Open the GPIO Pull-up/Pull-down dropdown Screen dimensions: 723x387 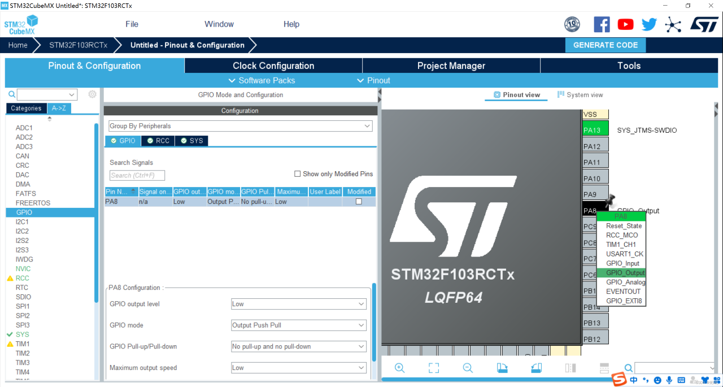coord(299,347)
